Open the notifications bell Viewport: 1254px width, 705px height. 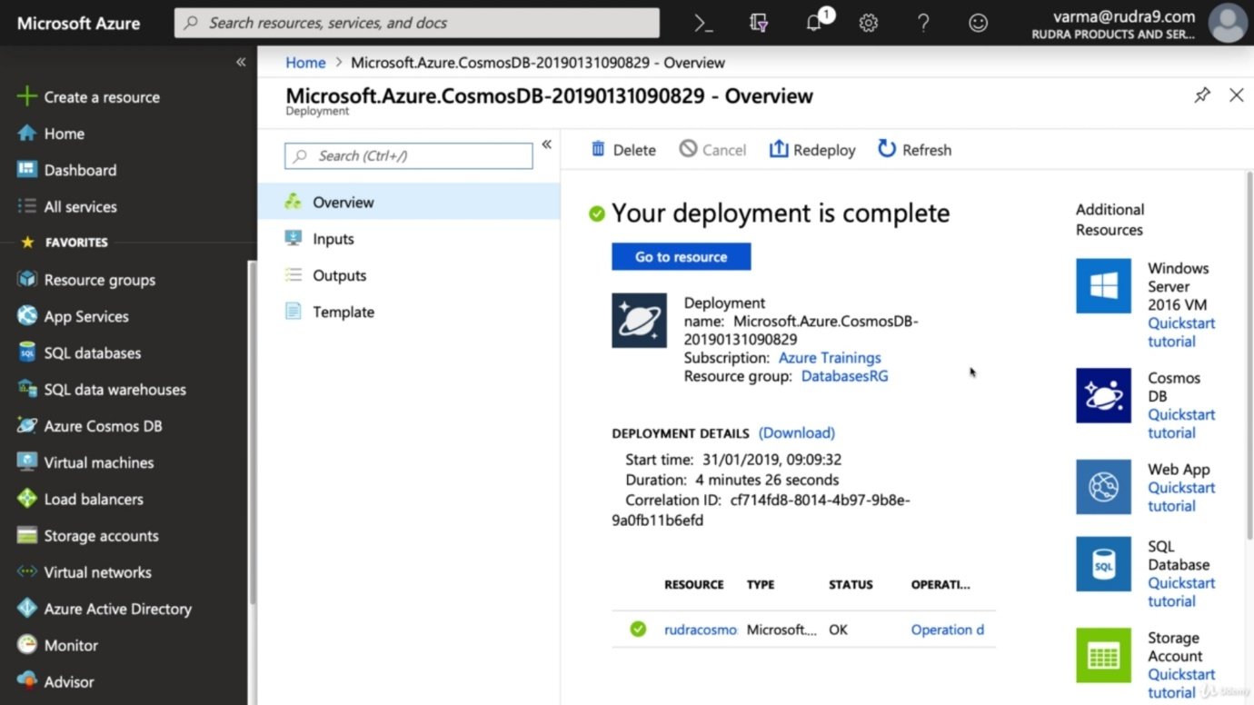pyautogui.click(x=814, y=24)
